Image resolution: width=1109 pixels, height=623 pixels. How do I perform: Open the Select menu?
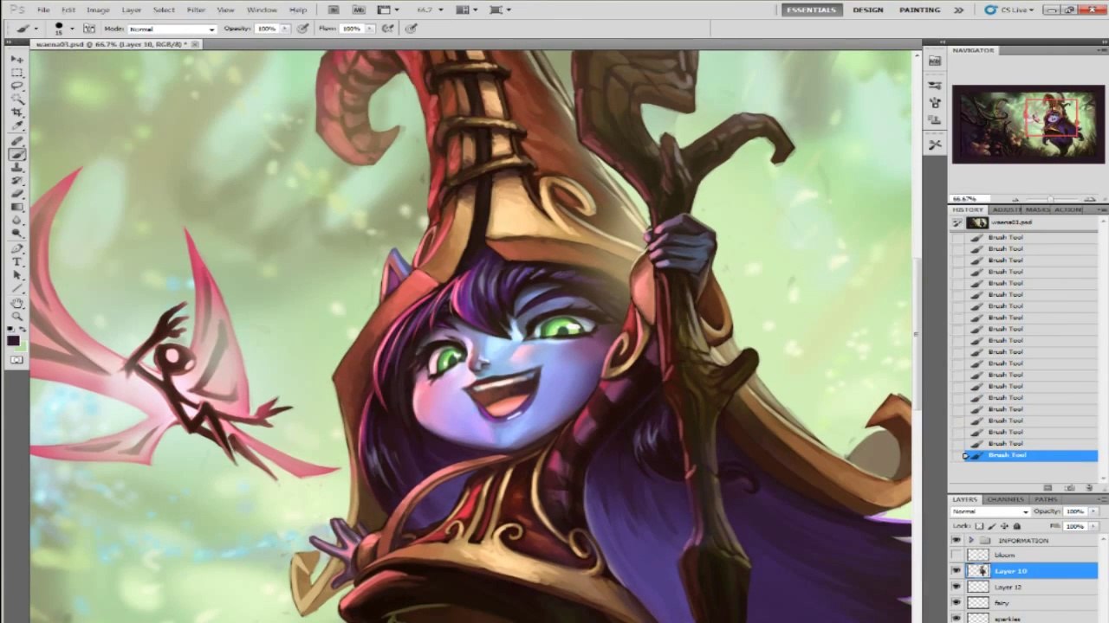point(164,10)
